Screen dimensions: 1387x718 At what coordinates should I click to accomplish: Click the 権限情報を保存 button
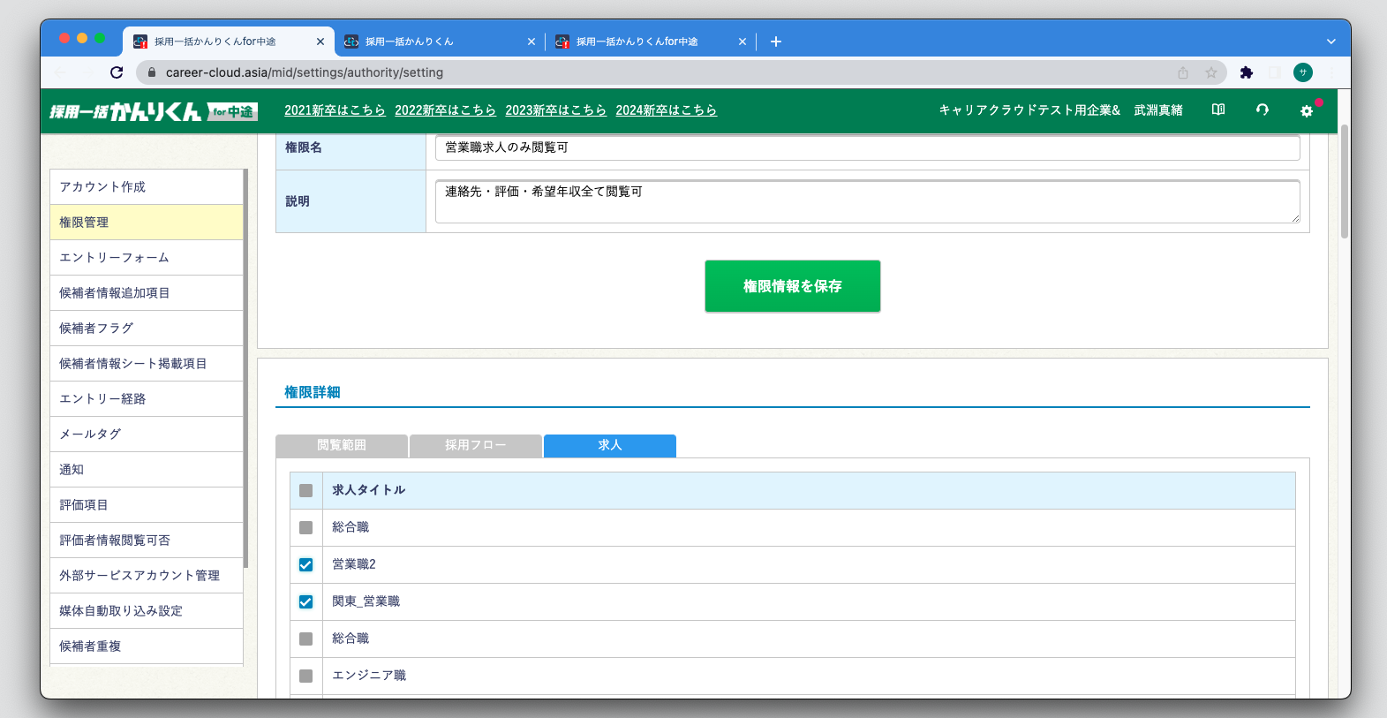pos(793,286)
